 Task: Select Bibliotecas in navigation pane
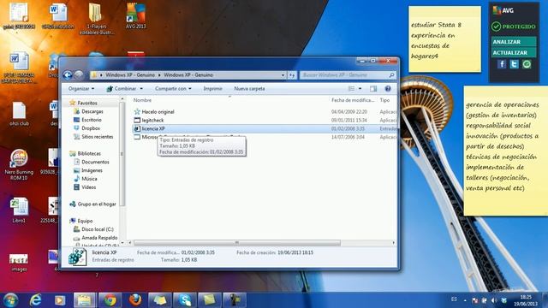(89, 153)
